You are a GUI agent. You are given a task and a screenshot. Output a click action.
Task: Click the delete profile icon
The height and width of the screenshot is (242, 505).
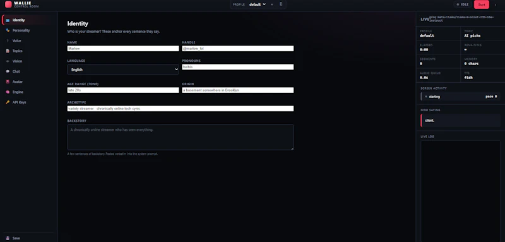tap(281, 4)
